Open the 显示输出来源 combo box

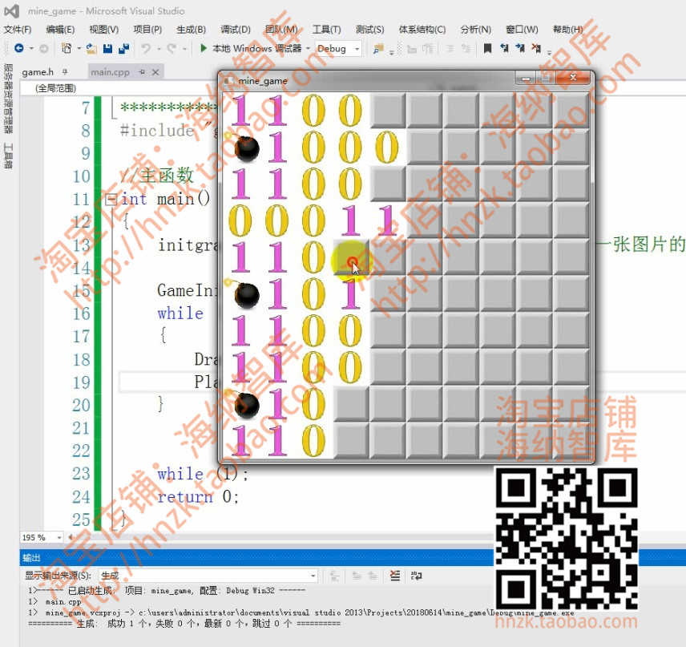point(208,575)
